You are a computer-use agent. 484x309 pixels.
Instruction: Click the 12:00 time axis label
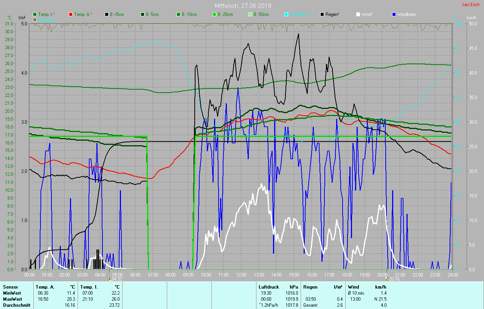point(241,275)
